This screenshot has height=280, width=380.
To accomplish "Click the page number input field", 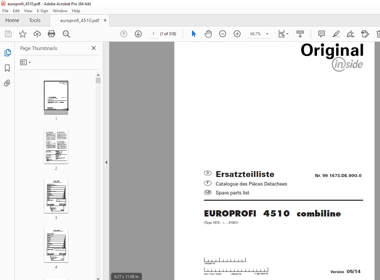I will [153, 34].
